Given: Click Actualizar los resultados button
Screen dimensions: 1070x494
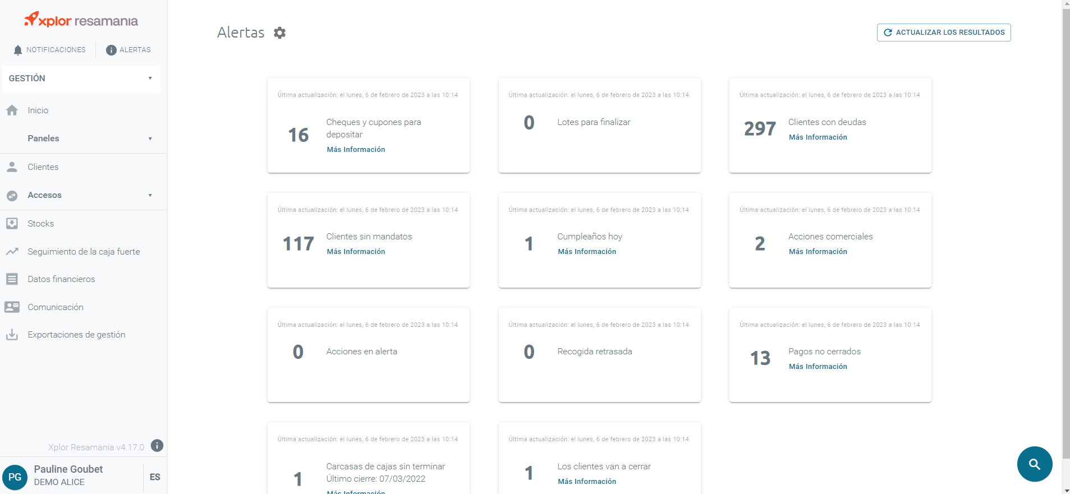Looking at the screenshot, I should (x=944, y=33).
